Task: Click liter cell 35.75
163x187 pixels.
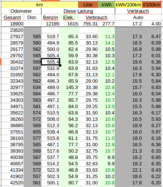Action: [x=88, y=157]
